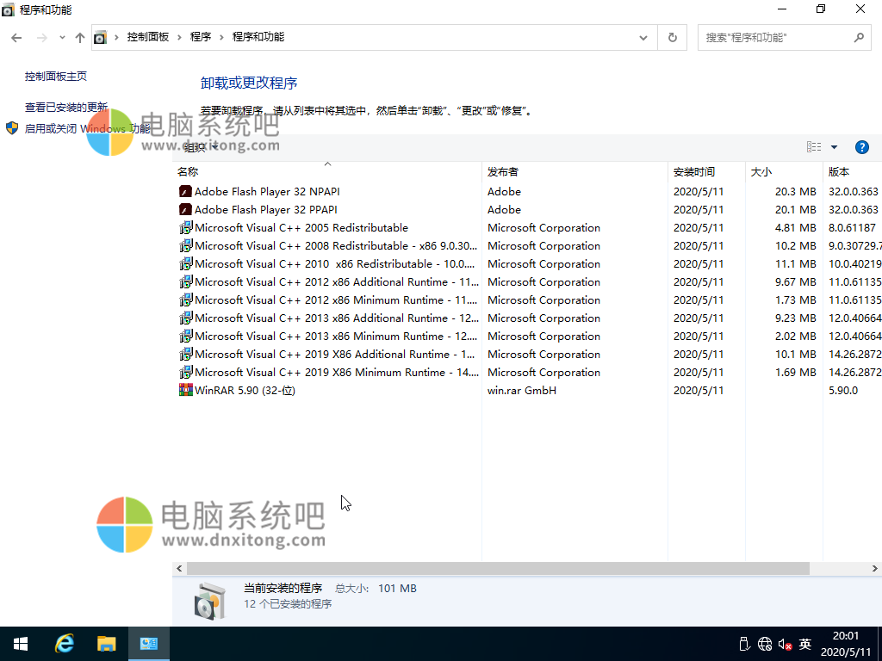Navigate to 程序 in the breadcrumb

click(x=202, y=37)
